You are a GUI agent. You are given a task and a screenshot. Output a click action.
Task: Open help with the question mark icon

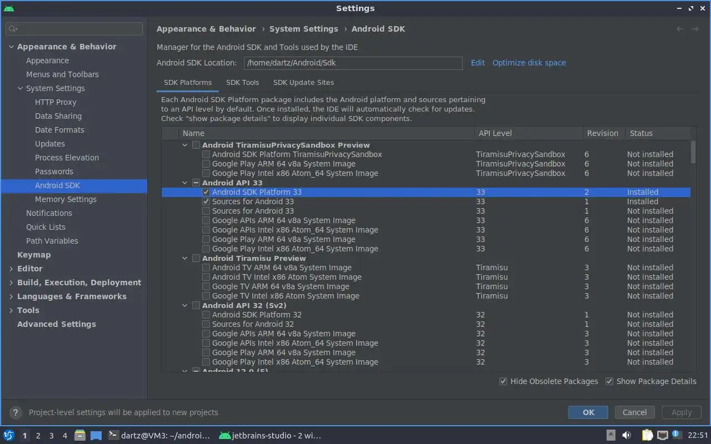point(16,412)
